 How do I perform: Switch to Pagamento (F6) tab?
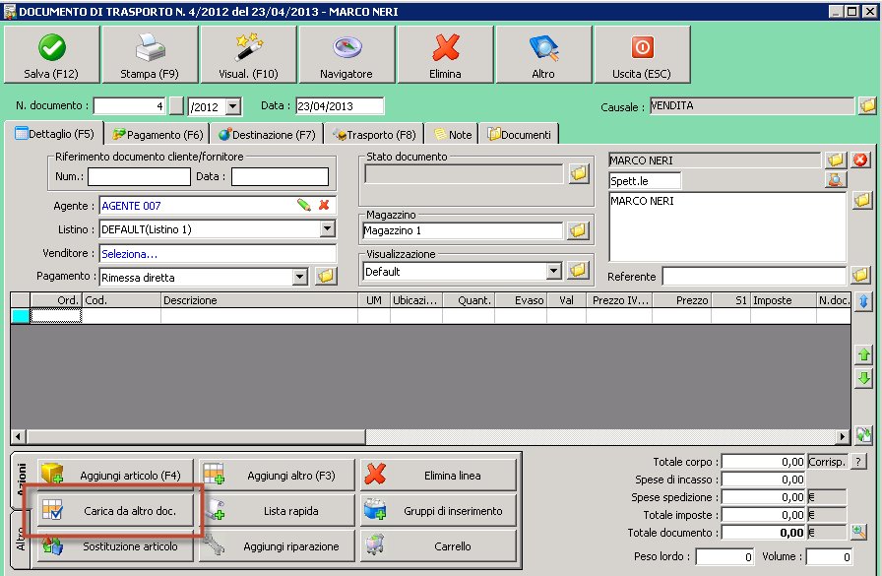157,135
